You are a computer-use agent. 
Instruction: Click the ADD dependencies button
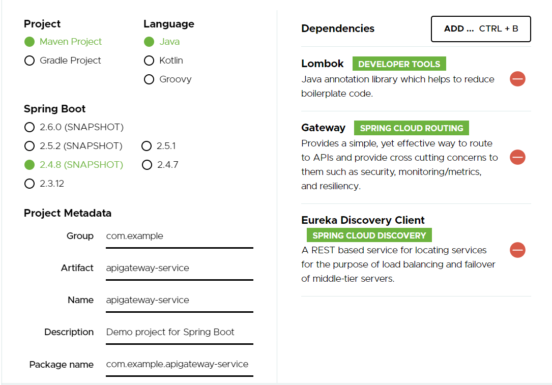pyautogui.click(x=481, y=29)
